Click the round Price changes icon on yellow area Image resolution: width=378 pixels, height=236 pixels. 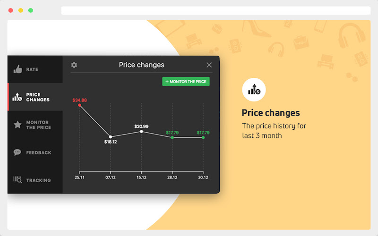click(x=254, y=90)
